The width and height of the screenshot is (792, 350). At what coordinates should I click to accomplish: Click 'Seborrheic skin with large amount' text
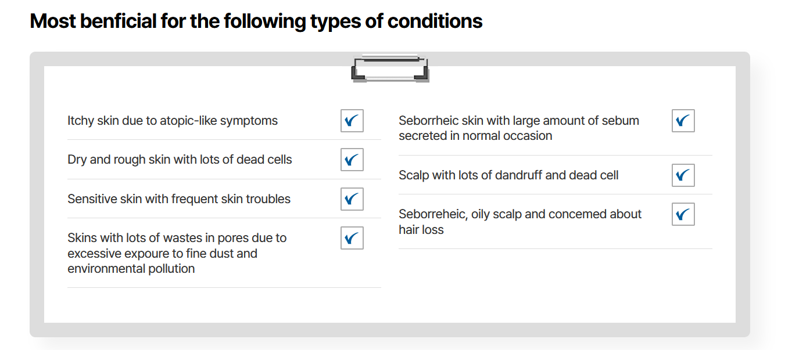tap(518, 121)
